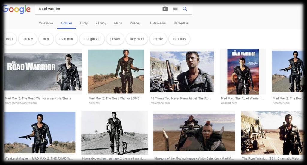The image size is (307, 165).
Task: Click '18 Things You Never Knew' caption
Action: [181, 98]
